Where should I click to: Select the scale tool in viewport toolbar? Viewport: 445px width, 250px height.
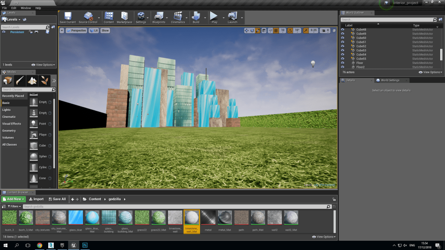[x=258, y=30]
